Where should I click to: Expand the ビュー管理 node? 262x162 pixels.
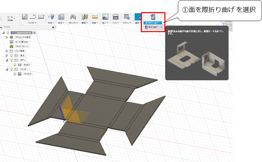(7, 51)
